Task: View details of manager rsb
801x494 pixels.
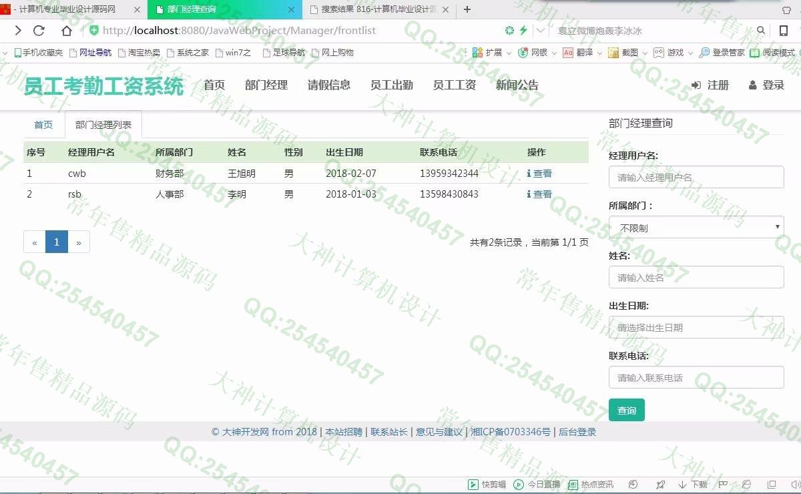Action: [x=539, y=194]
